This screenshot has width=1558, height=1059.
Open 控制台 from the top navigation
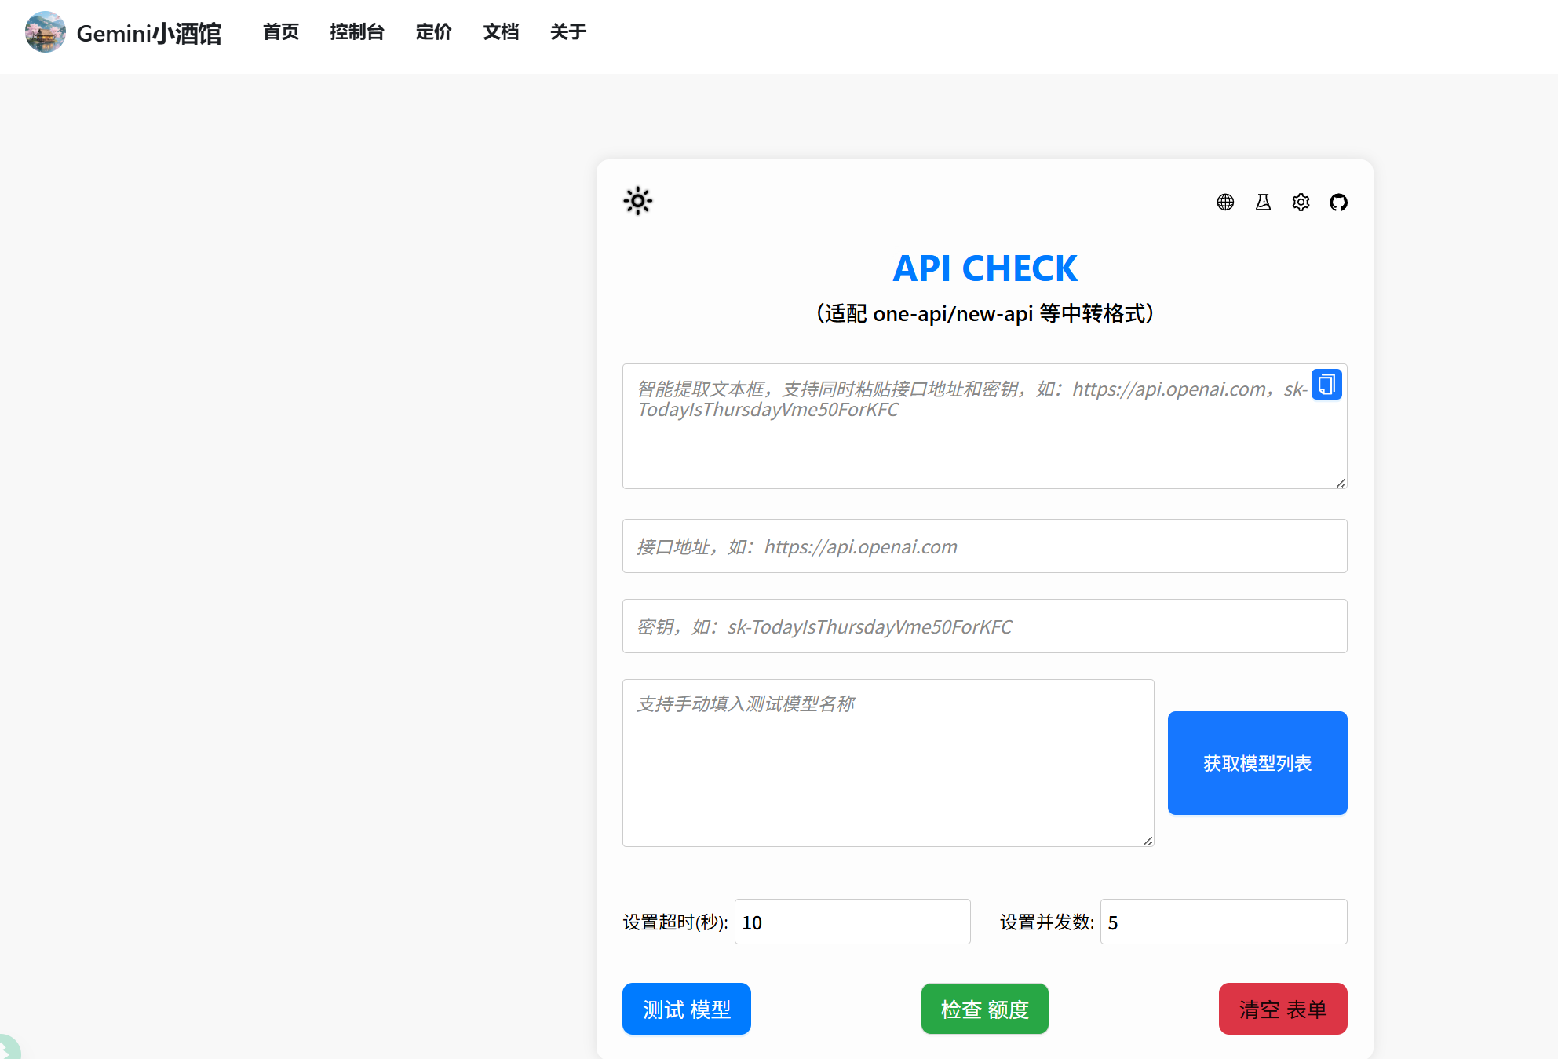pos(357,32)
